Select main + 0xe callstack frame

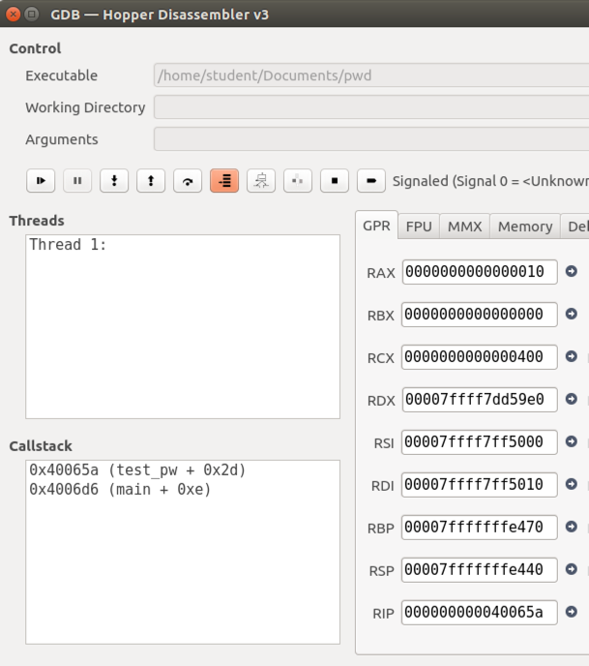point(120,490)
